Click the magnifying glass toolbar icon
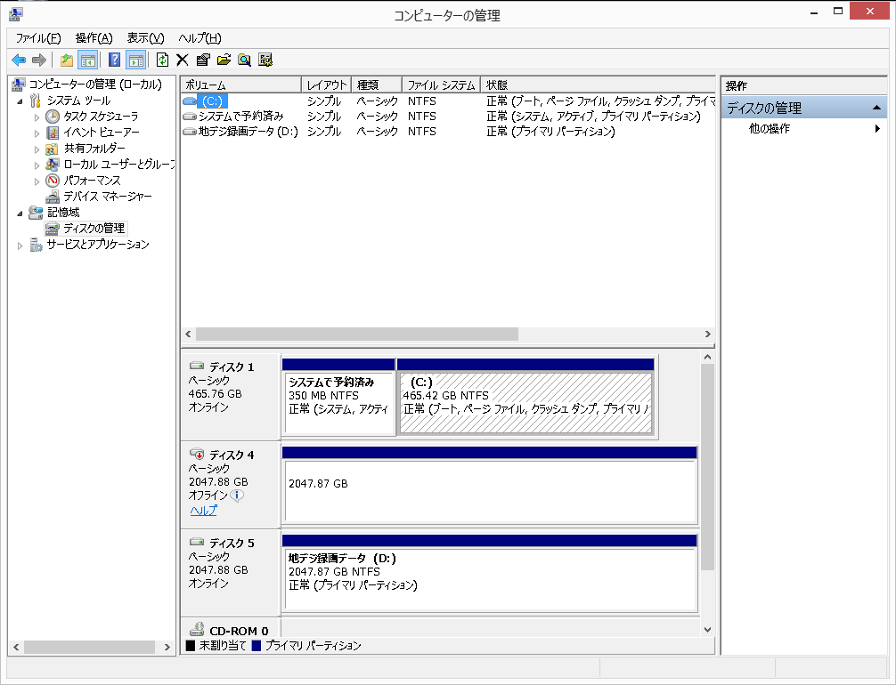This screenshot has width=896, height=685. point(244,60)
